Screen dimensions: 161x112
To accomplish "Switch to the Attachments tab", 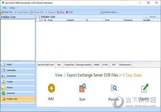I will [125, 65].
